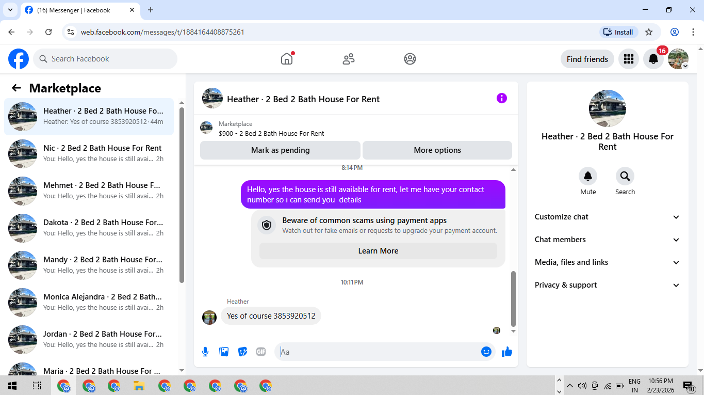Show hidden system tray icons

(569, 386)
